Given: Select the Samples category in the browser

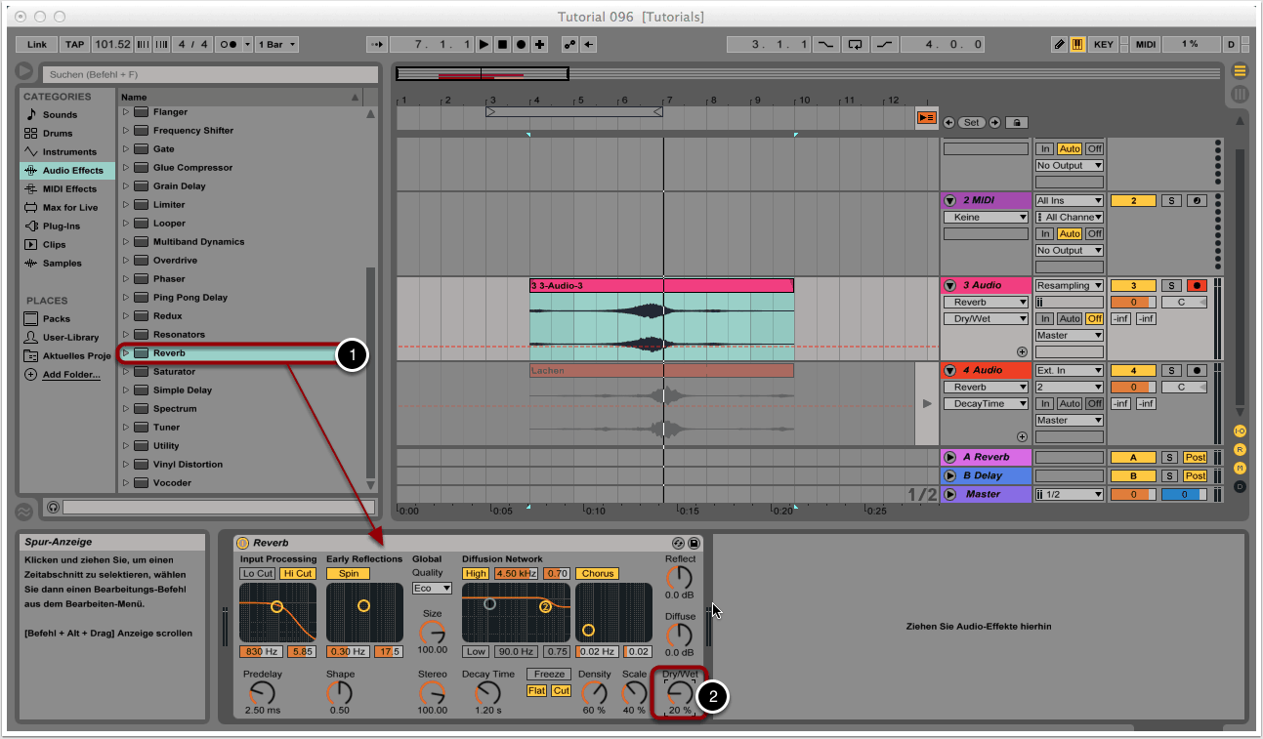Looking at the screenshot, I should pyautogui.click(x=62, y=264).
